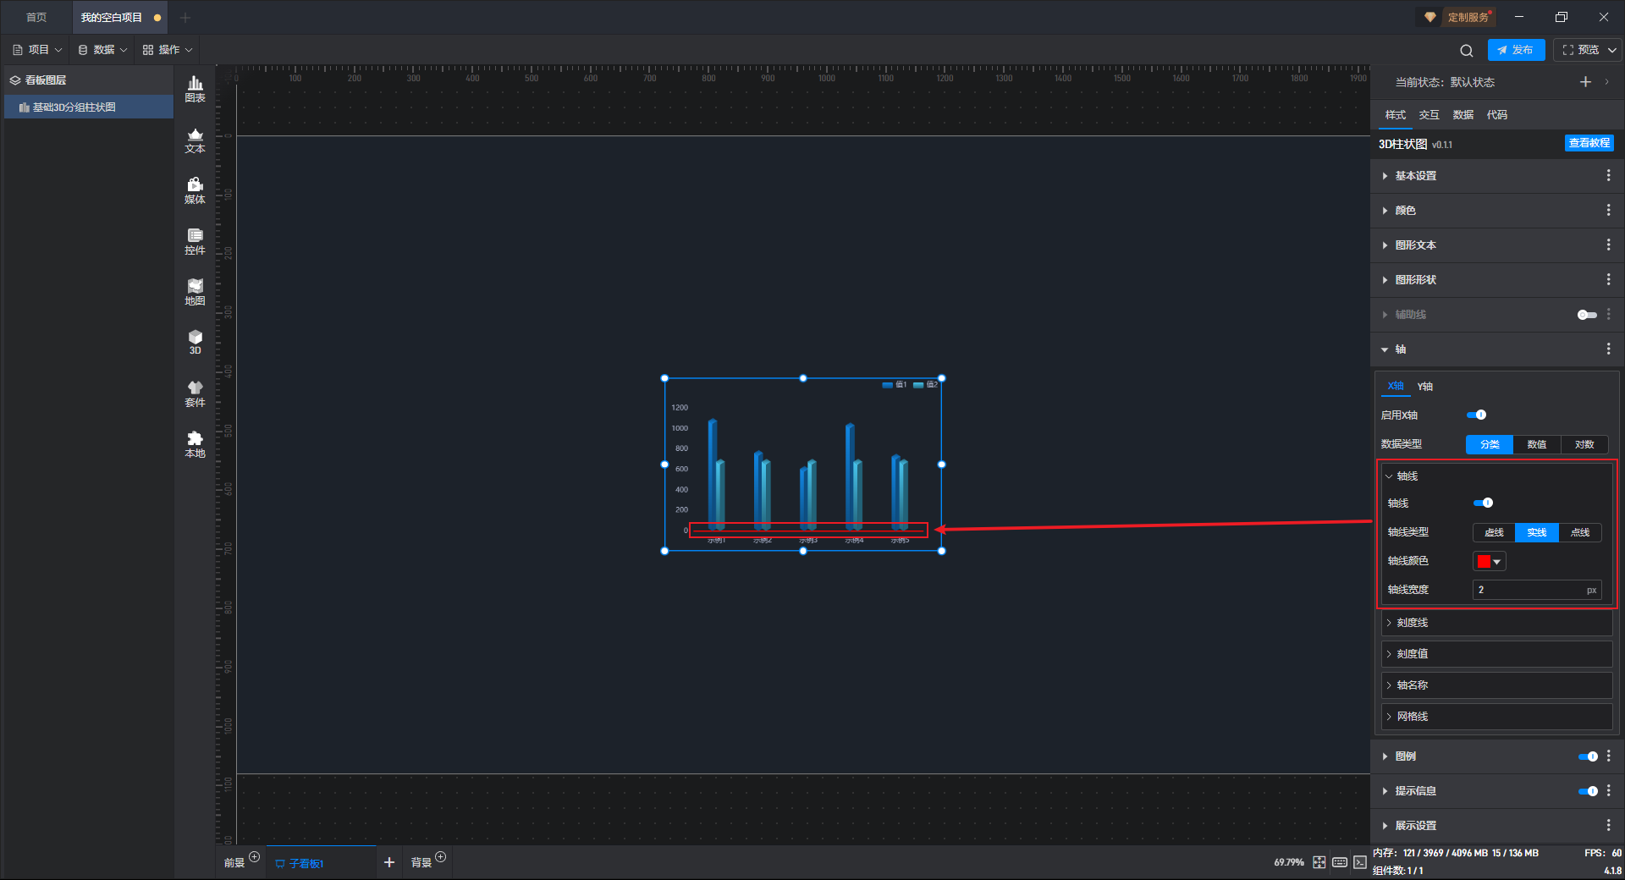The height and width of the screenshot is (880, 1625).
Task: Click the 轴线宽度 input field
Action: coord(1537,590)
